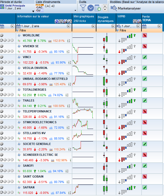Click the calendar icon in Pente TEMA header

pos(144,26)
